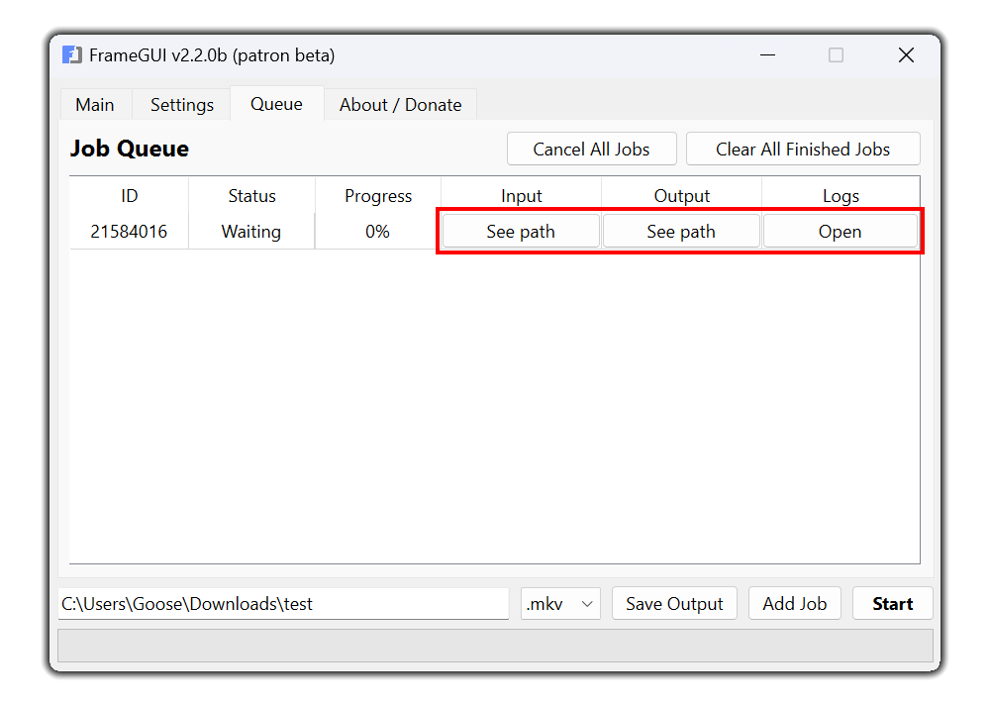Viewport: 990px width, 707px height.
Task: Open logs for job 21584016
Action: pyautogui.click(x=841, y=232)
